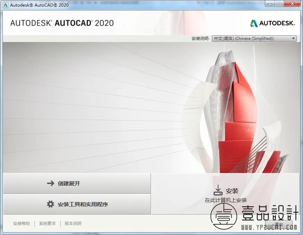Open the 安装帮助 link
Screen dimensions: 303x235
pyautogui.click(x=22, y=224)
